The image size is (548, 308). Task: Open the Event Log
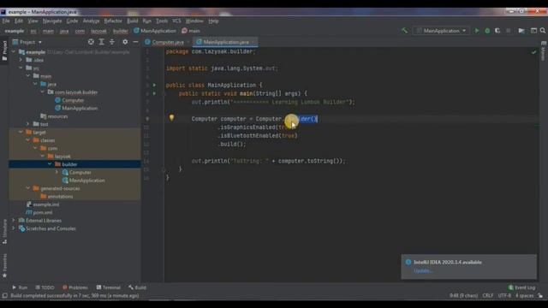521,287
